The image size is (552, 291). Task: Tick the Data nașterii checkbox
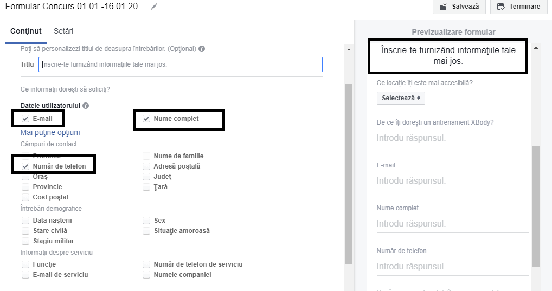point(25,221)
